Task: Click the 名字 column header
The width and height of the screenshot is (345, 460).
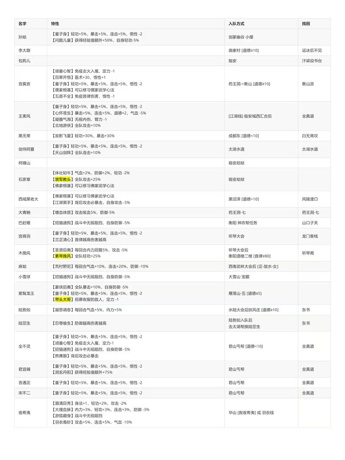Action: 22,24
